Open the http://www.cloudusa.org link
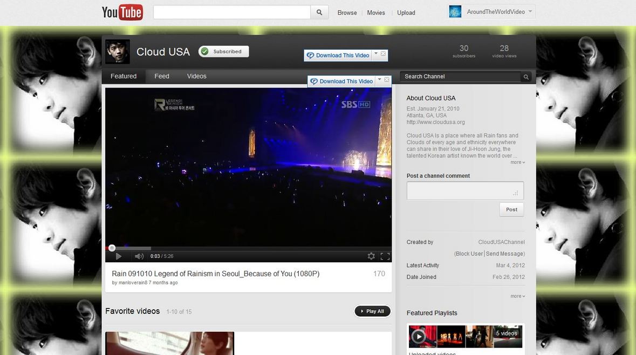 [436, 122]
